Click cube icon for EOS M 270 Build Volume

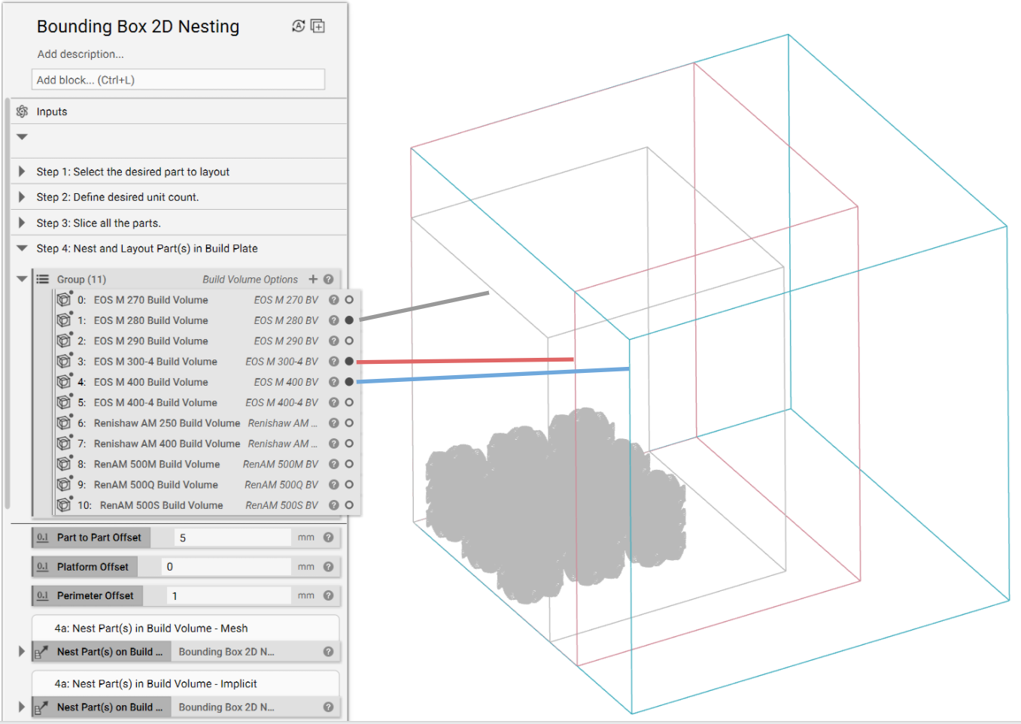pos(64,299)
